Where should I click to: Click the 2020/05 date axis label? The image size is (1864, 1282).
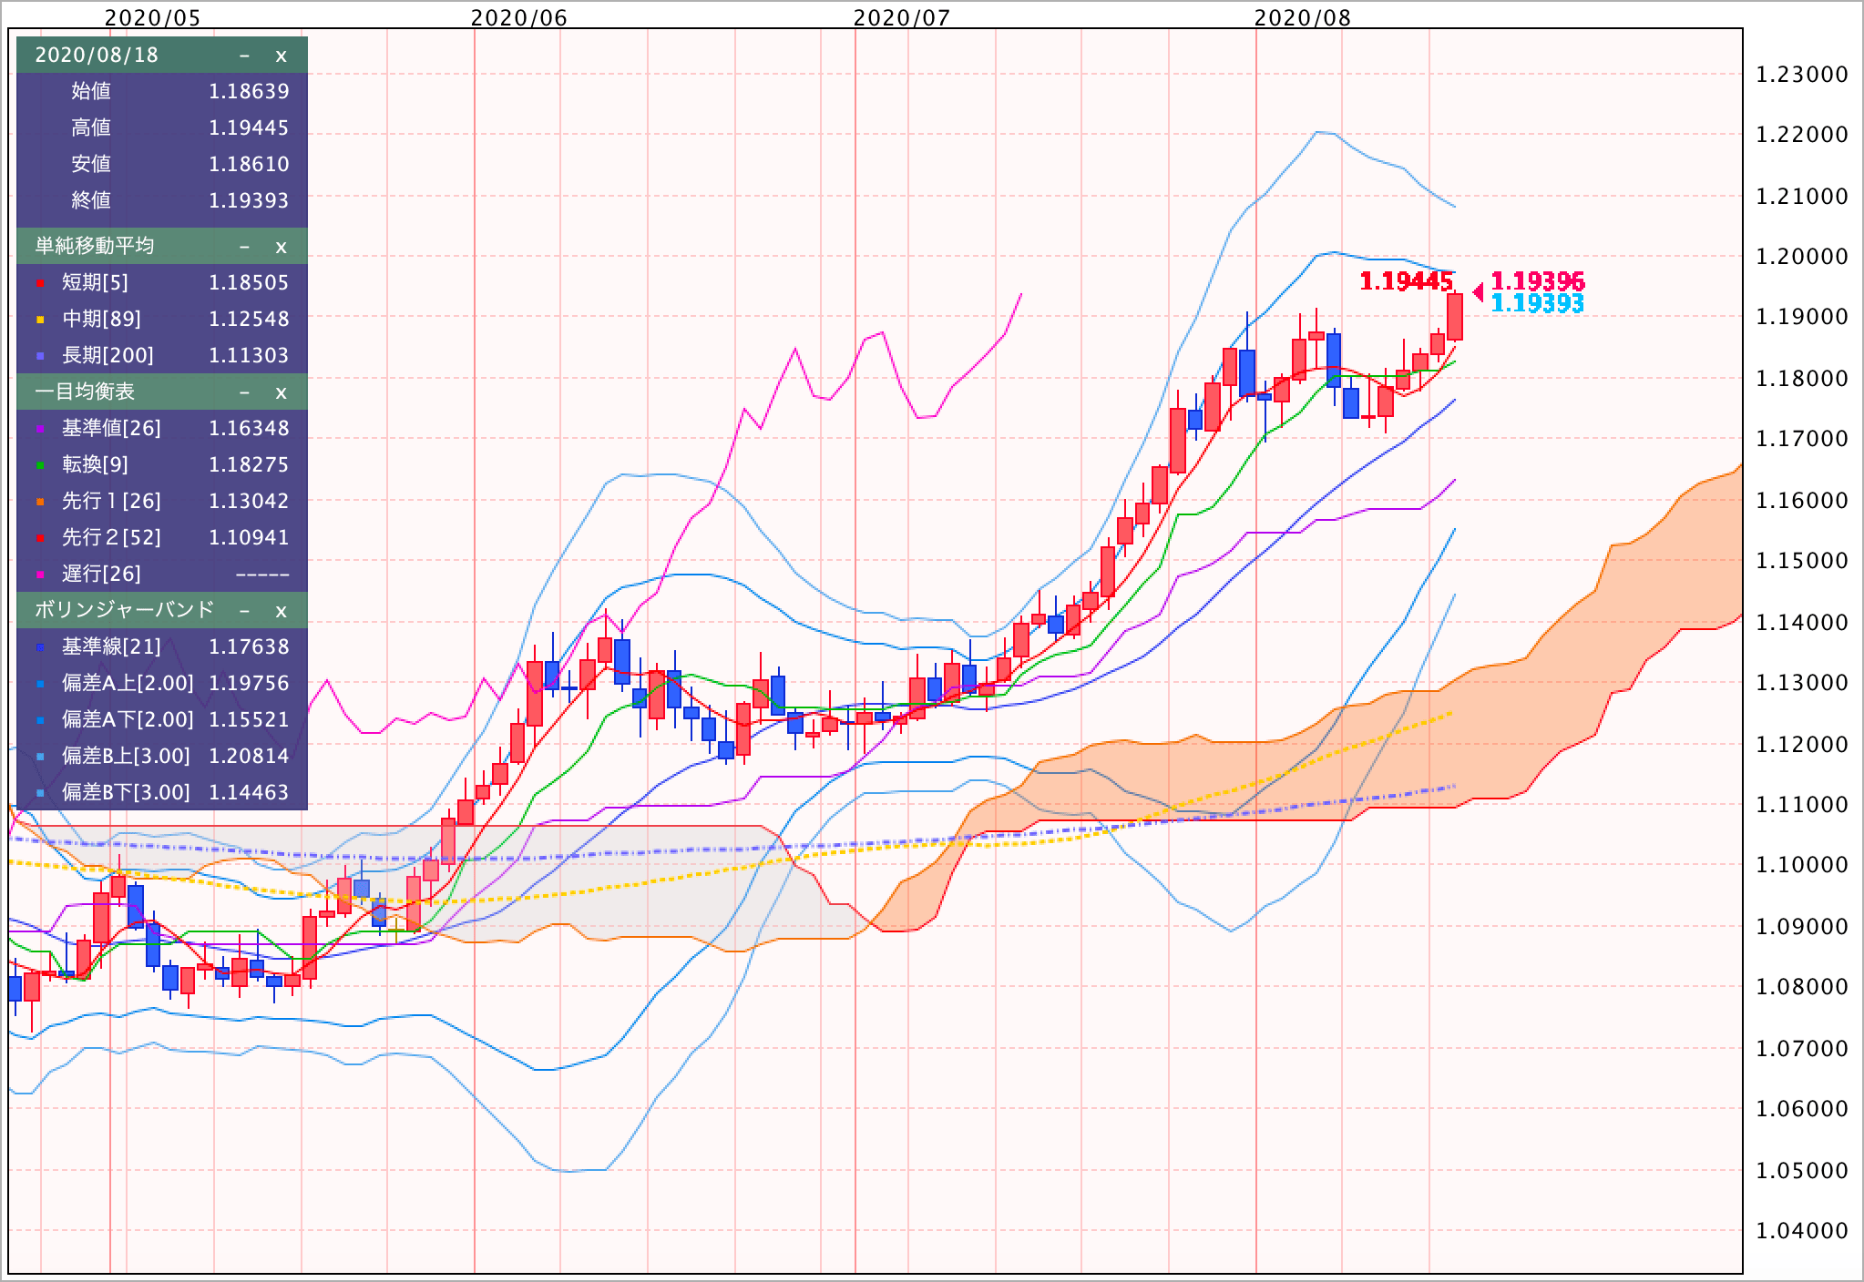click(153, 17)
